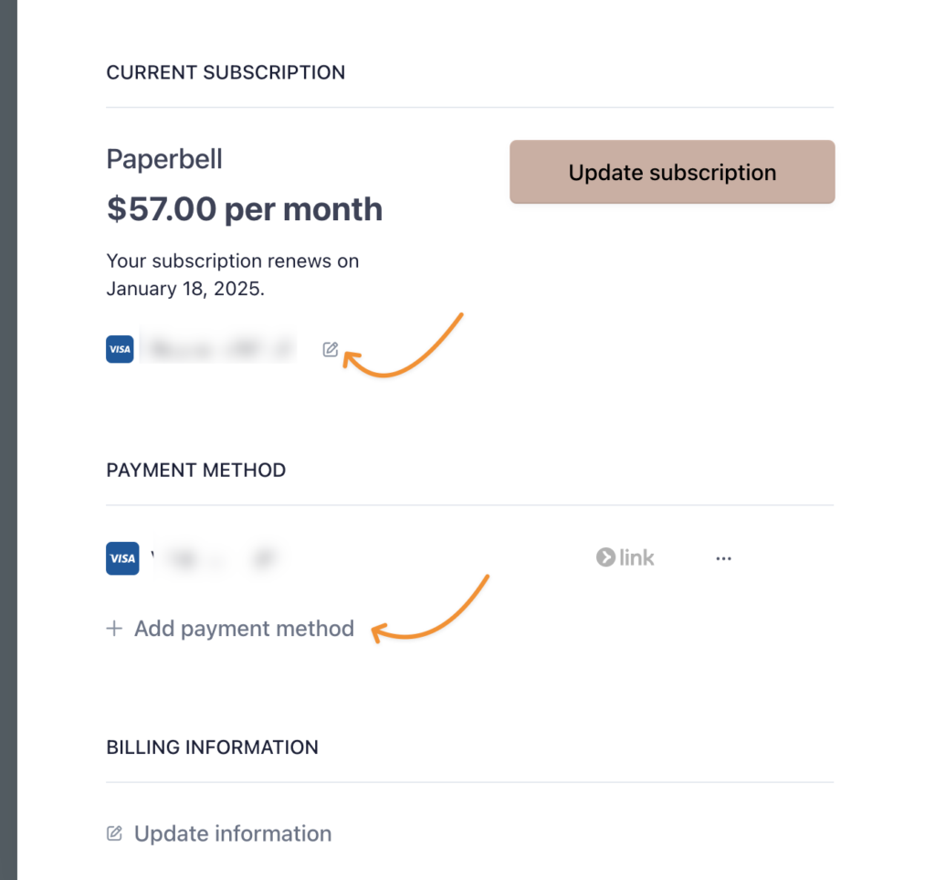Click the Payment Method section heading
935x880 pixels.
pyautogui.click(x=196, y=471)
